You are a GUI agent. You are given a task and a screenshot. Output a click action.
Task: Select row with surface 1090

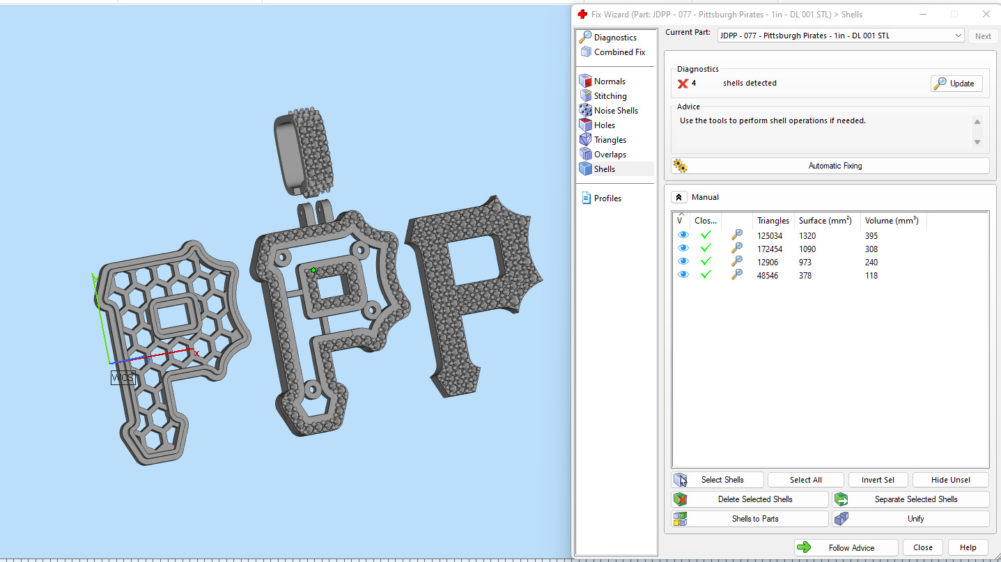(x=830, y=249)
